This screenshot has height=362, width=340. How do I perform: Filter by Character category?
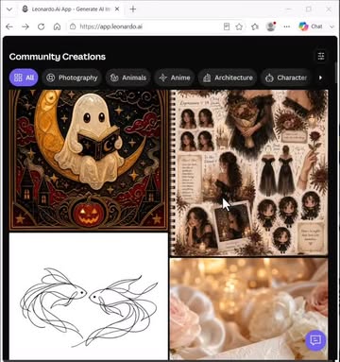point(286,78)
